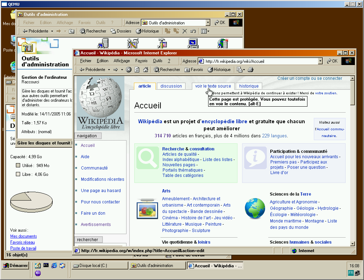Image resolution: width=364 pixels, height=280 pixels.
Task: Open Une page au hasard
Action: click(101, 191)
